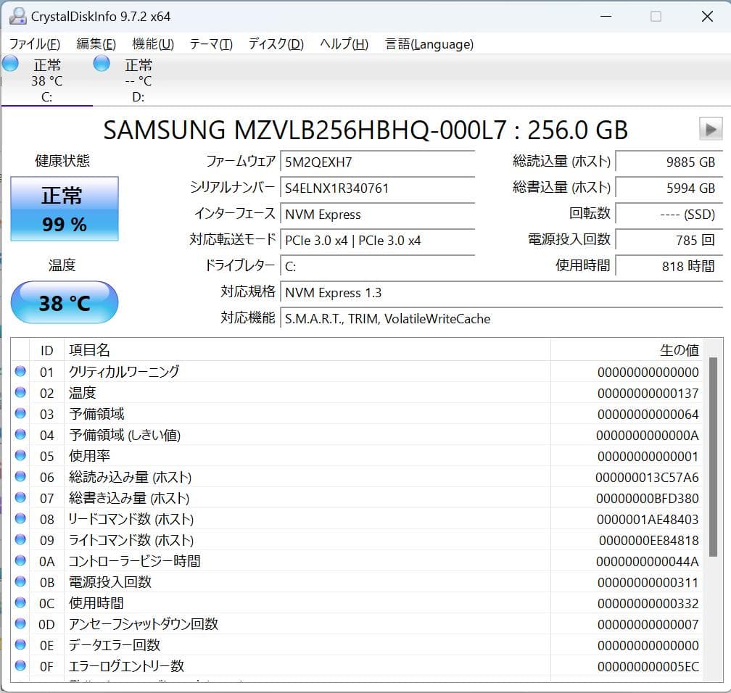Click the C: drive health status lamp
731x693 pixels.
pyautogui.click(x=10, y=64)
